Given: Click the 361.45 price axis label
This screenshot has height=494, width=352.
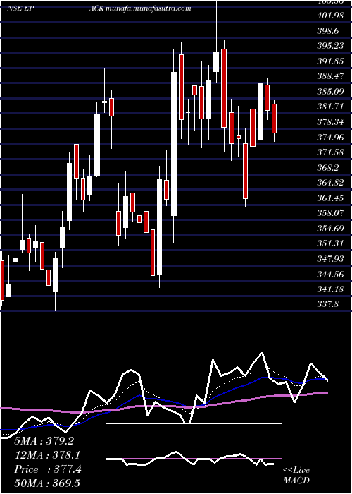Looking at the screenshot, I should pyautogui.click(x=330, y=198).
